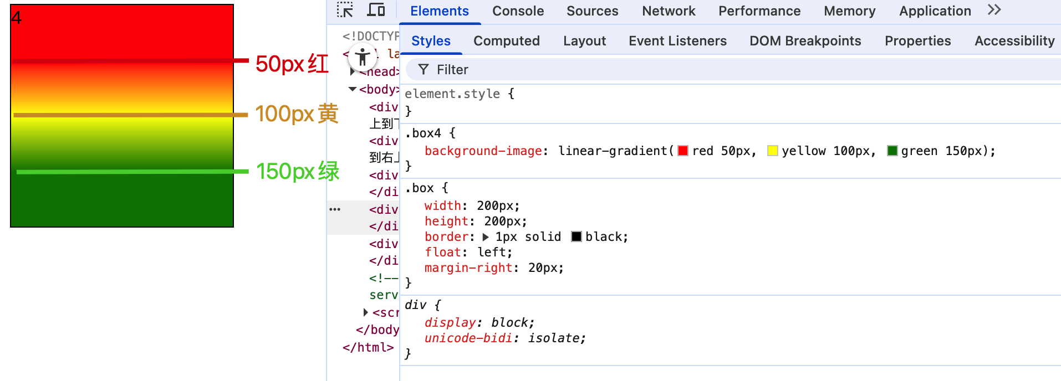
Task: Activate the inspect element picker icon
Action: pos(345,11)
